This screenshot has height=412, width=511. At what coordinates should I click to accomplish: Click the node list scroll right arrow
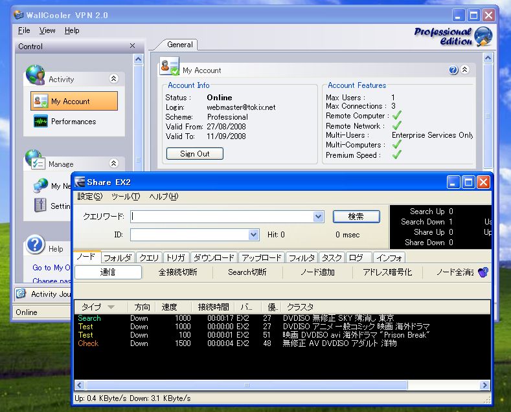[x=485, y=385]
